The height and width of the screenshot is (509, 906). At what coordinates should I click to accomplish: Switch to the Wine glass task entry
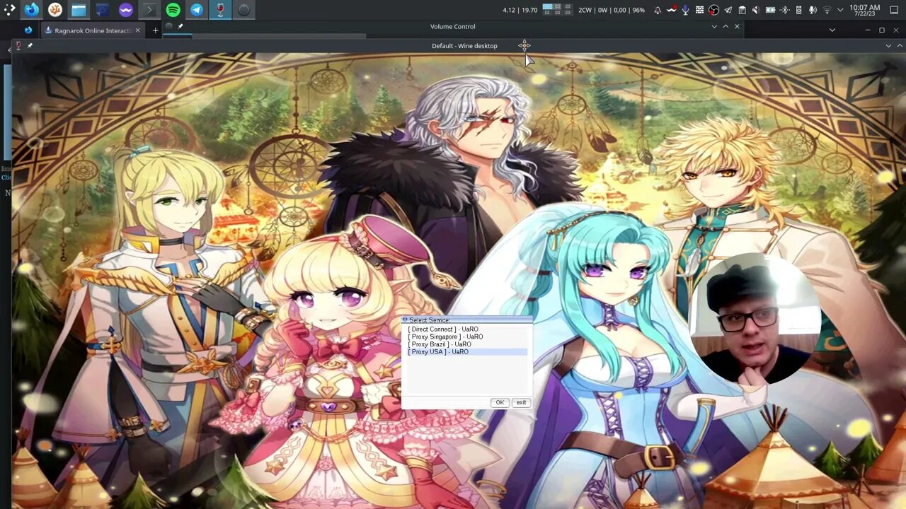[x=220, y=10]
